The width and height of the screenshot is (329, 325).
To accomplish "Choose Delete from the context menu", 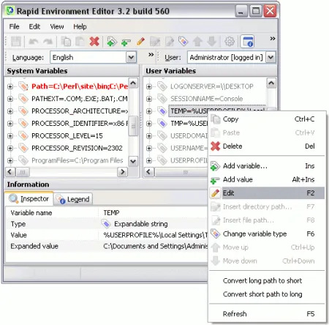I will click(267, 146).
